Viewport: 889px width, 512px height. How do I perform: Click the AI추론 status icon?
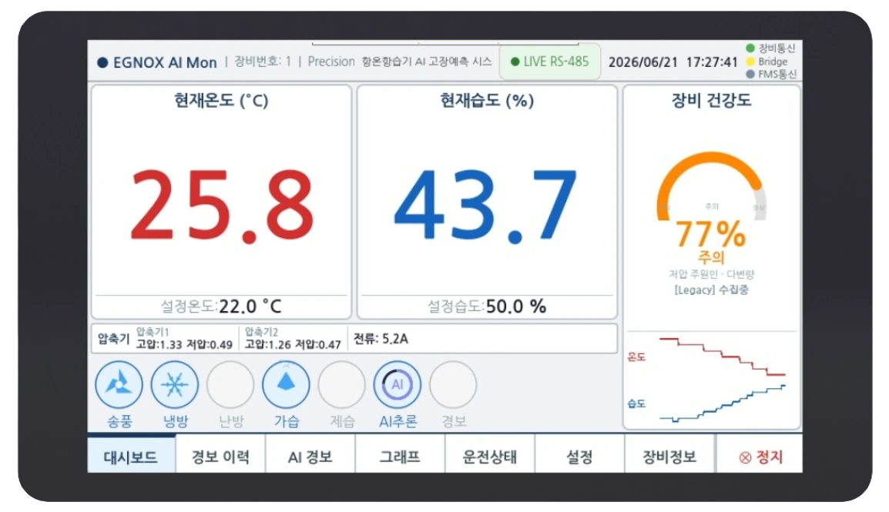[x=397, y=384]
